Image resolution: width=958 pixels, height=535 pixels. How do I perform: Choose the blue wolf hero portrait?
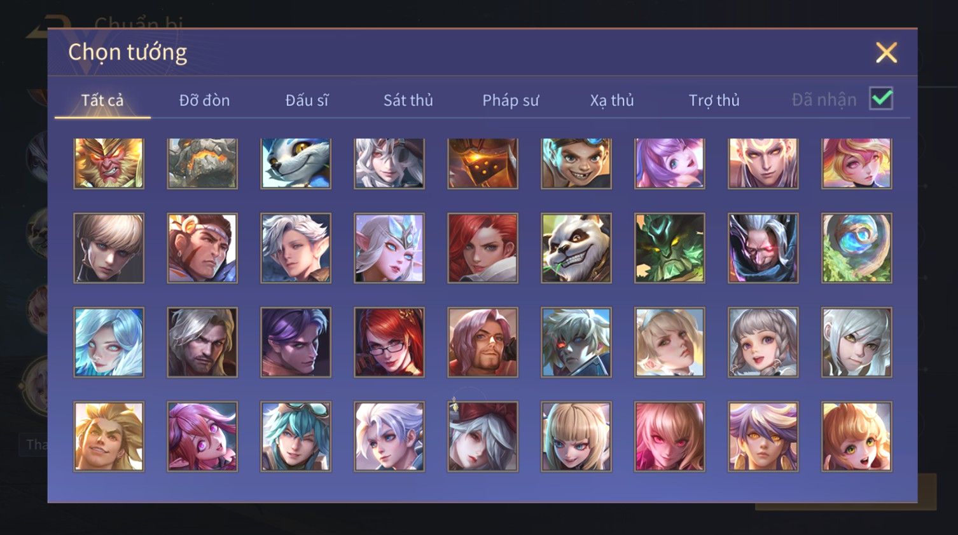point(296,163)
